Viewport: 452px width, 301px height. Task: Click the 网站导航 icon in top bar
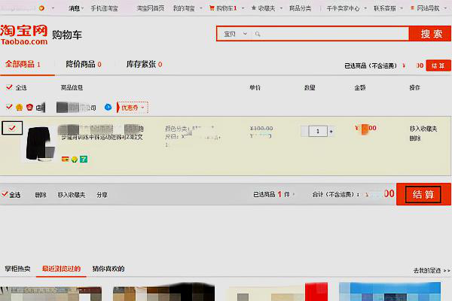pos(412,8)
